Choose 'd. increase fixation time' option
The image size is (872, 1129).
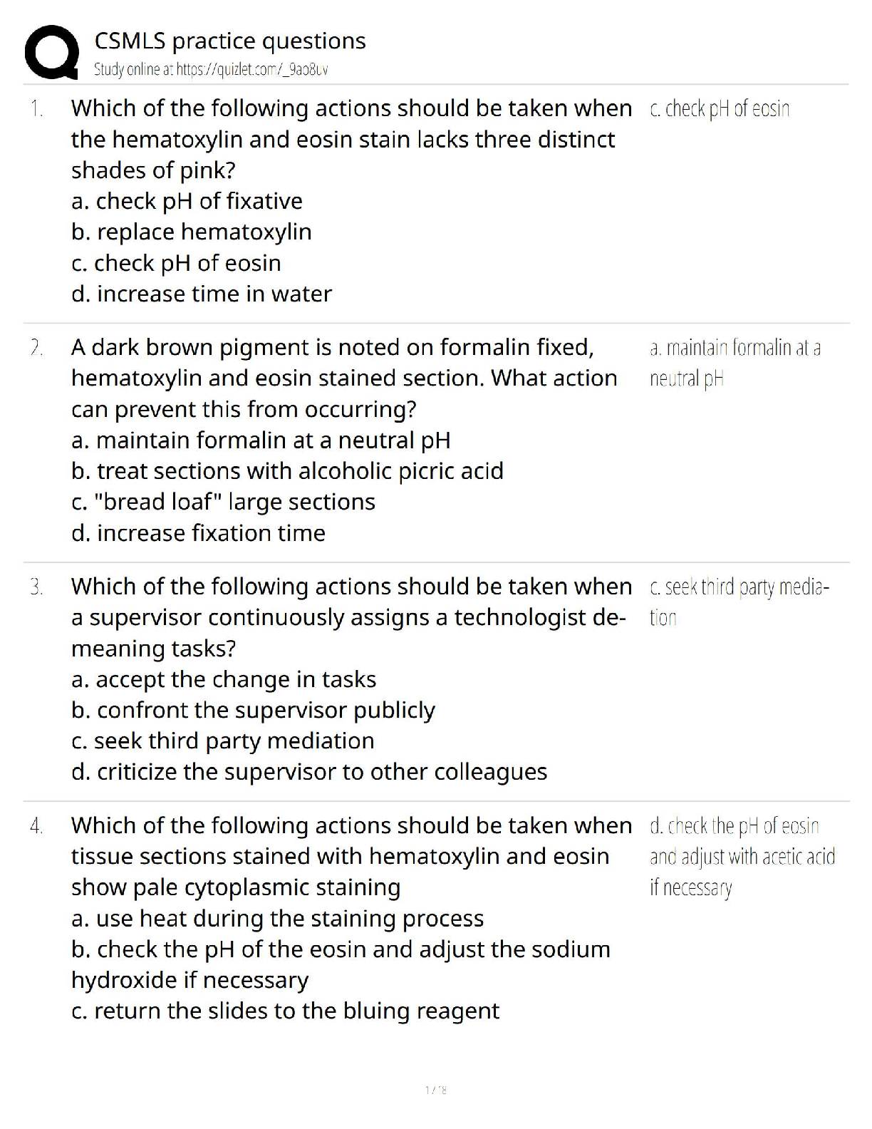click(198, 533)
